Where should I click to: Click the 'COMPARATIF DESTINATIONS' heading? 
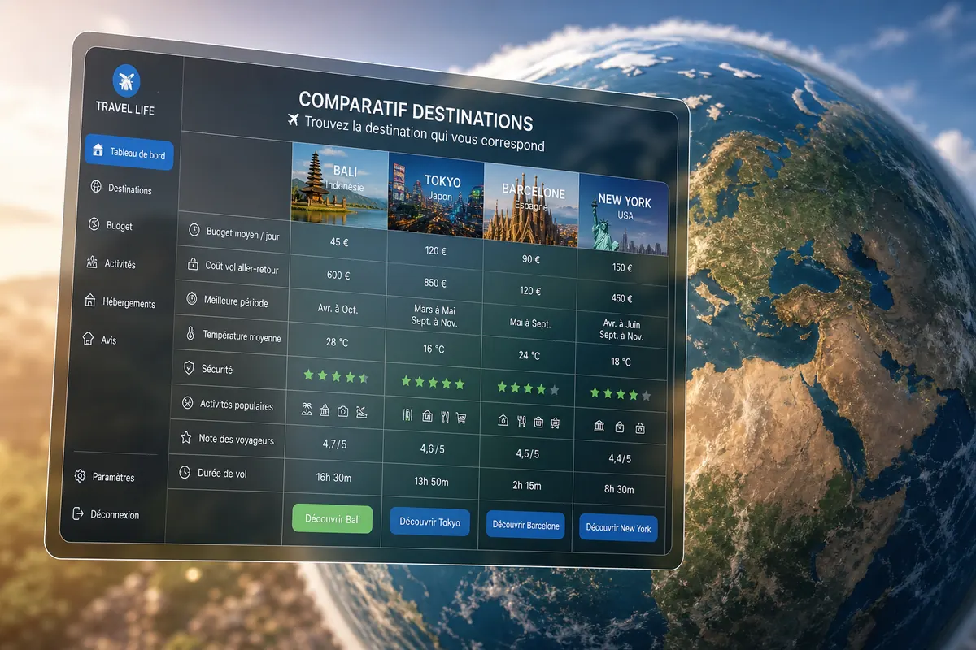coord(416,110)
